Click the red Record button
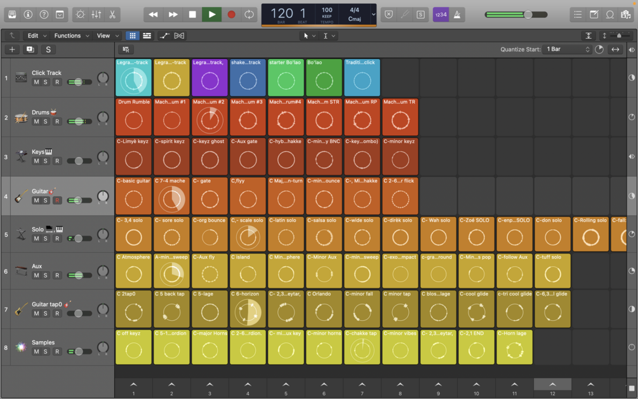 (231, 15)
